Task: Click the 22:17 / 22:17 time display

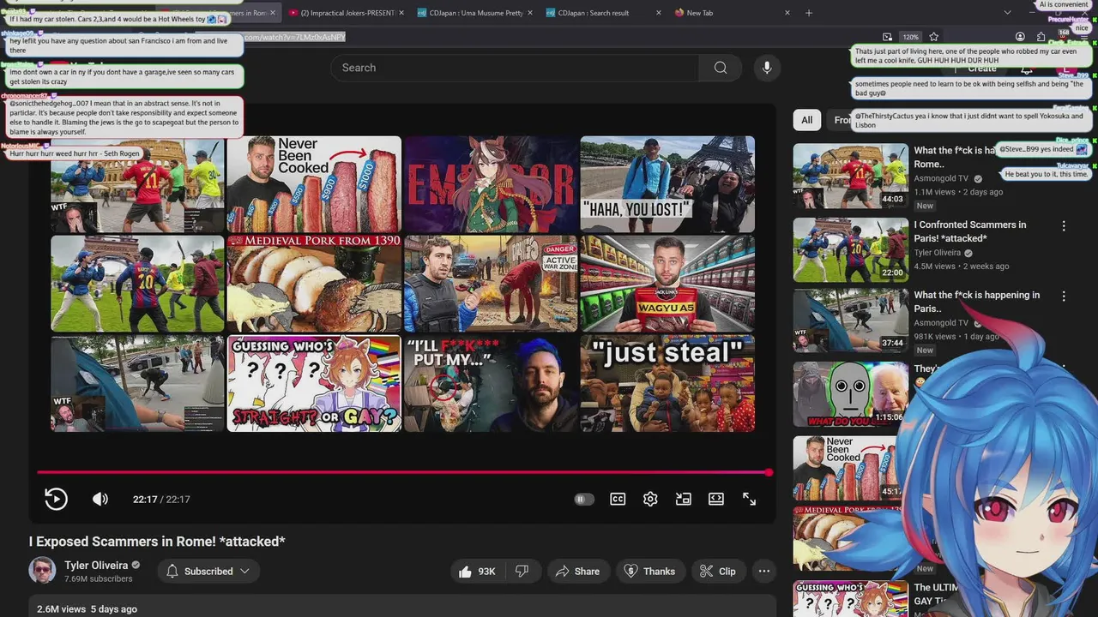Action: pyautogui.click(x=161, y=500)
